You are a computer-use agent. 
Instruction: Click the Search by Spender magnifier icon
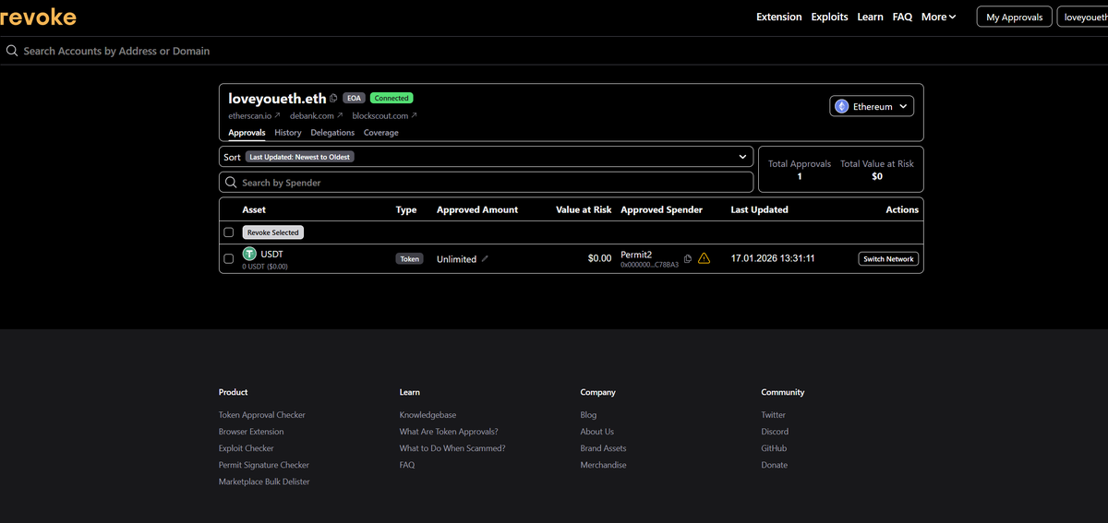pos(232,183)
